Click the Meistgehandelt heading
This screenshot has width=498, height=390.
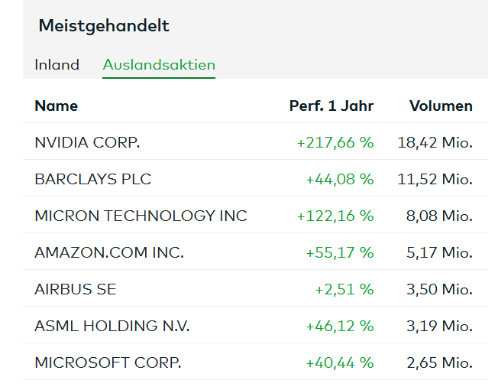pyautogui.click(x=104, y=26)
